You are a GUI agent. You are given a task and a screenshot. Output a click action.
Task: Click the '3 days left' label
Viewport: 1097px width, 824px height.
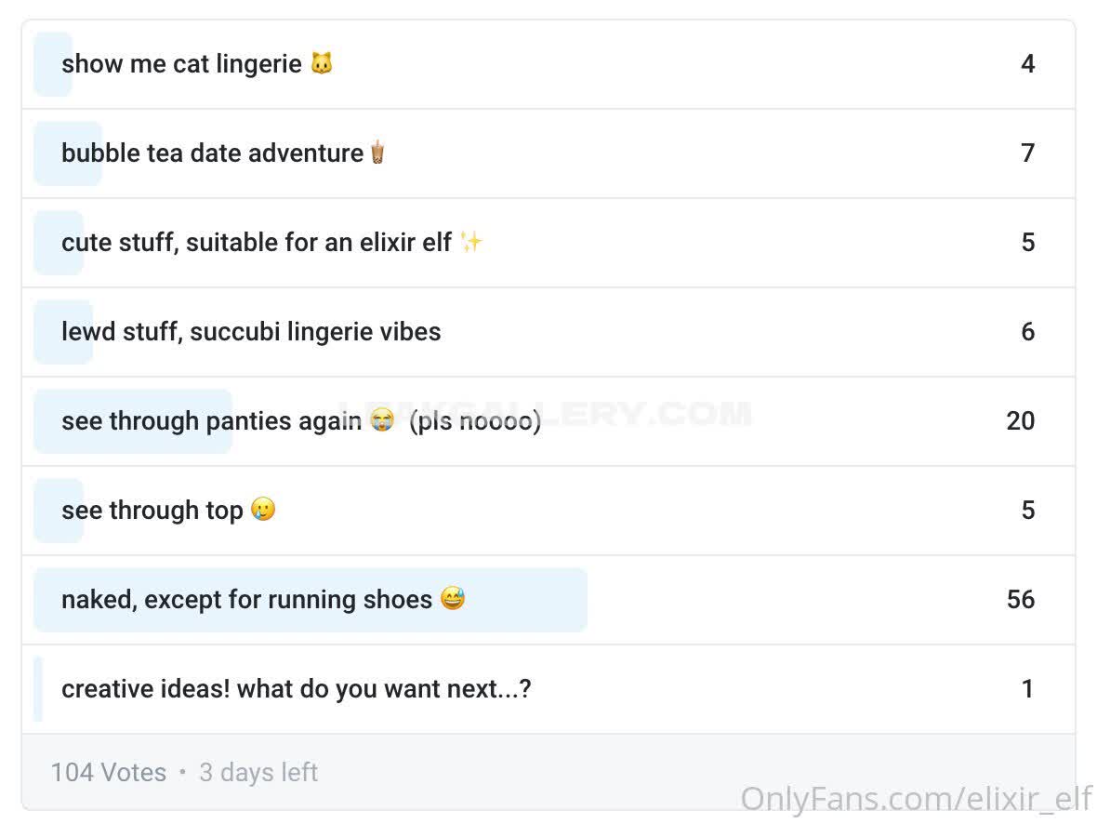coord(258,772)
